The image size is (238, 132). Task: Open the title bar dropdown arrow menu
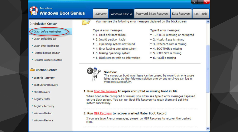194,2
